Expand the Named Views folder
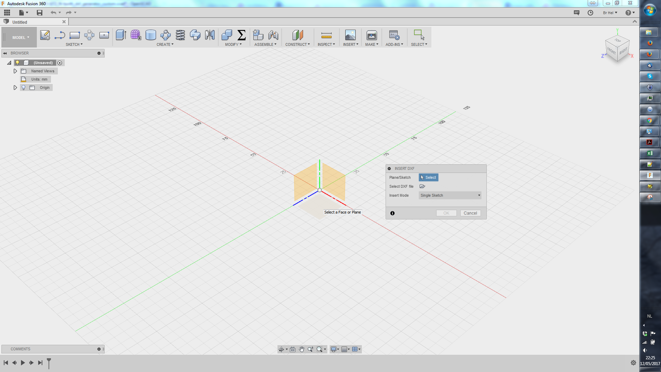This screenshot has height=372, width=661. click(15, 71)
